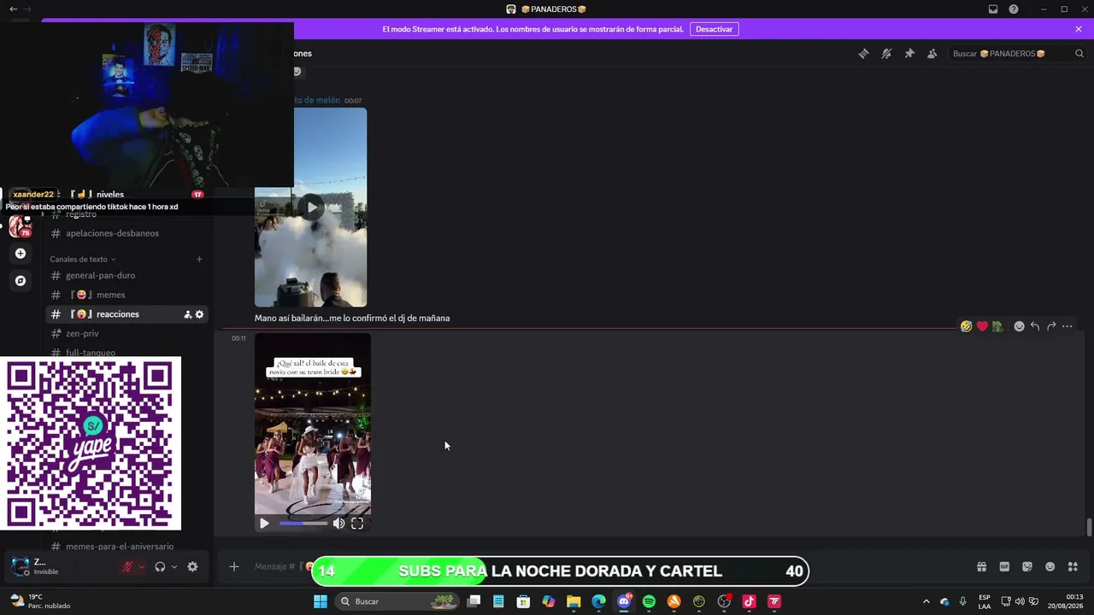
Task: Unmute the microphone in the user panel
Action: [x=127, y=566]
